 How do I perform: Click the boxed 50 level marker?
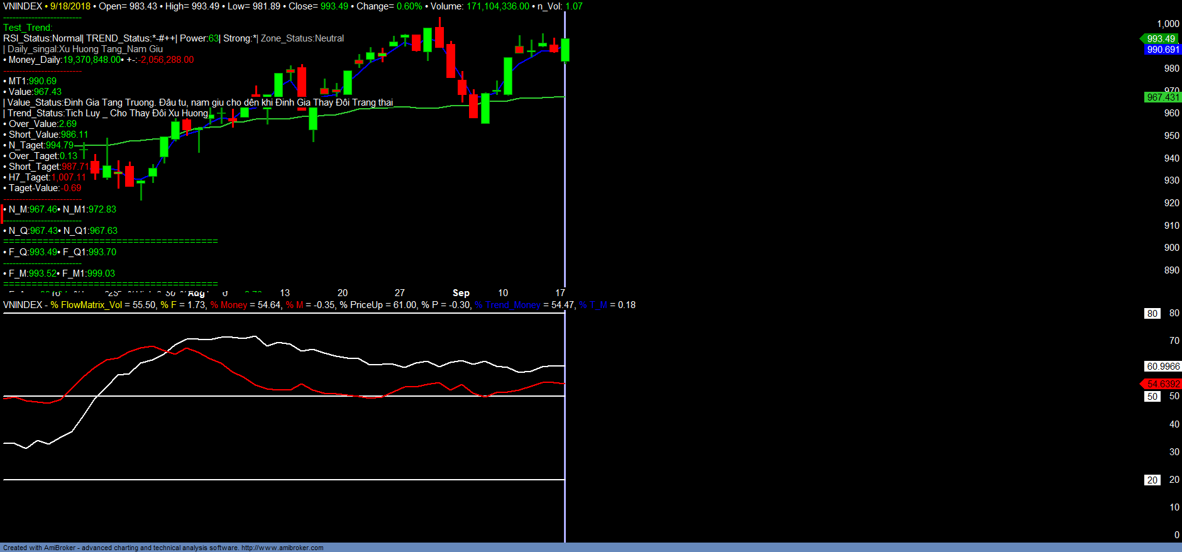click(x=1152, y=397)
